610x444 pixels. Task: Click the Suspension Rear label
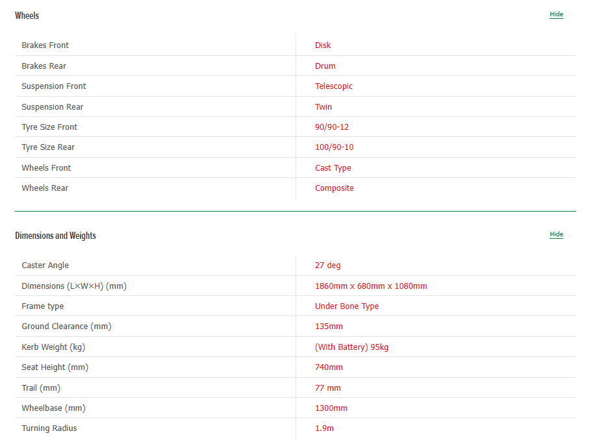click(x=53, y=107)
